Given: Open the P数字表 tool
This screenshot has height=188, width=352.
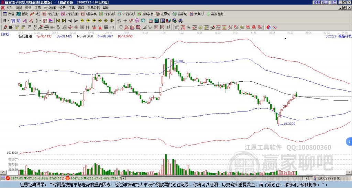Looking at the screenshot, I should (89, 14).
